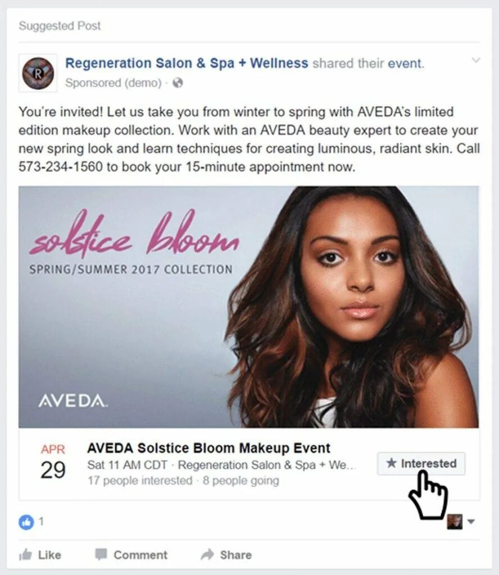The image size is (499, 575).
Task: Click the small user avatar near reactions
Action: (x=455, y=522)
